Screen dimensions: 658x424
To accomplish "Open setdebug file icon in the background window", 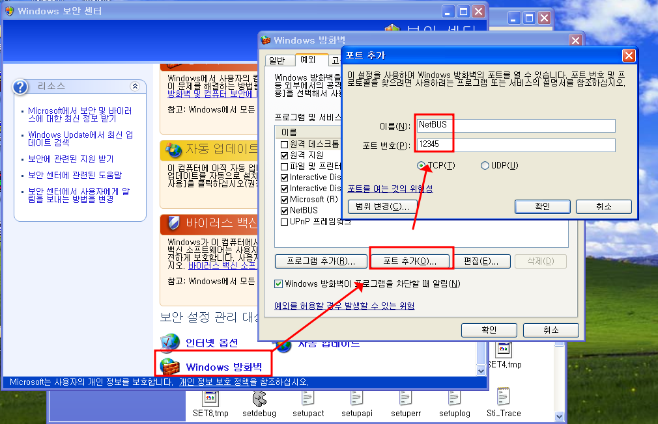I will click(259, 398).
